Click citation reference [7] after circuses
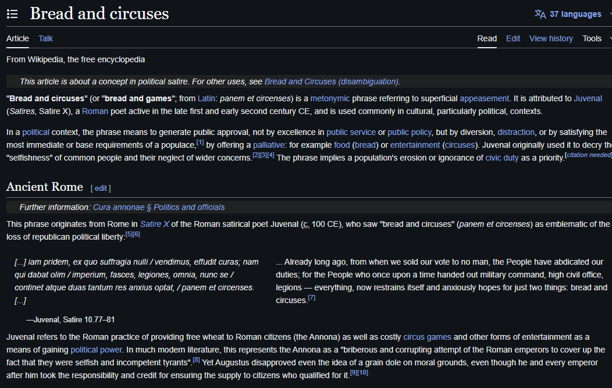 tap(311, 297)
